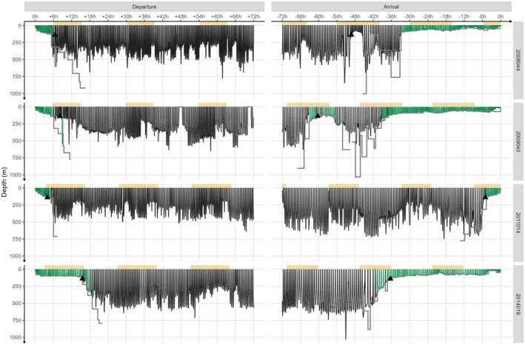Click the -24h tick label
This screenshot has width=525, height=345.
(428, 16)
